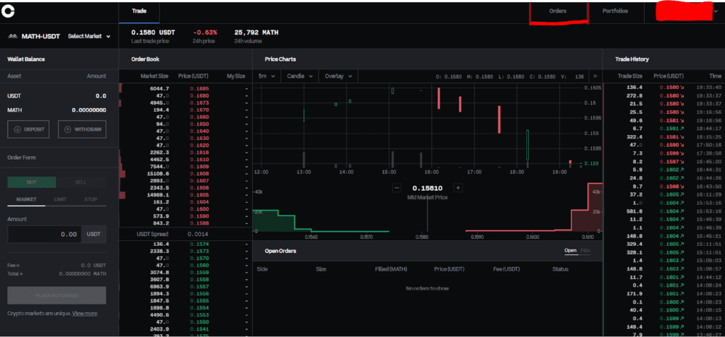The width and height of the screenshot is (725, 337).
Task: Click the chart scroll-right arrow icon
Action: 595,76
